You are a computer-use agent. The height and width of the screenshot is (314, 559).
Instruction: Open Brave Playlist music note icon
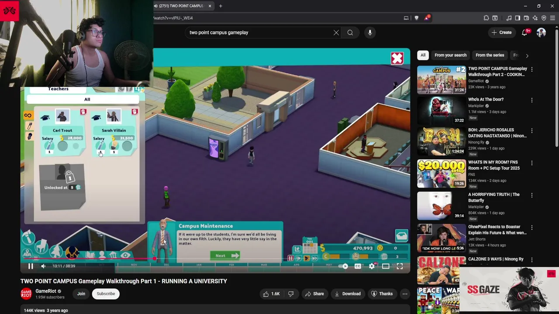(x=509, y=18)
